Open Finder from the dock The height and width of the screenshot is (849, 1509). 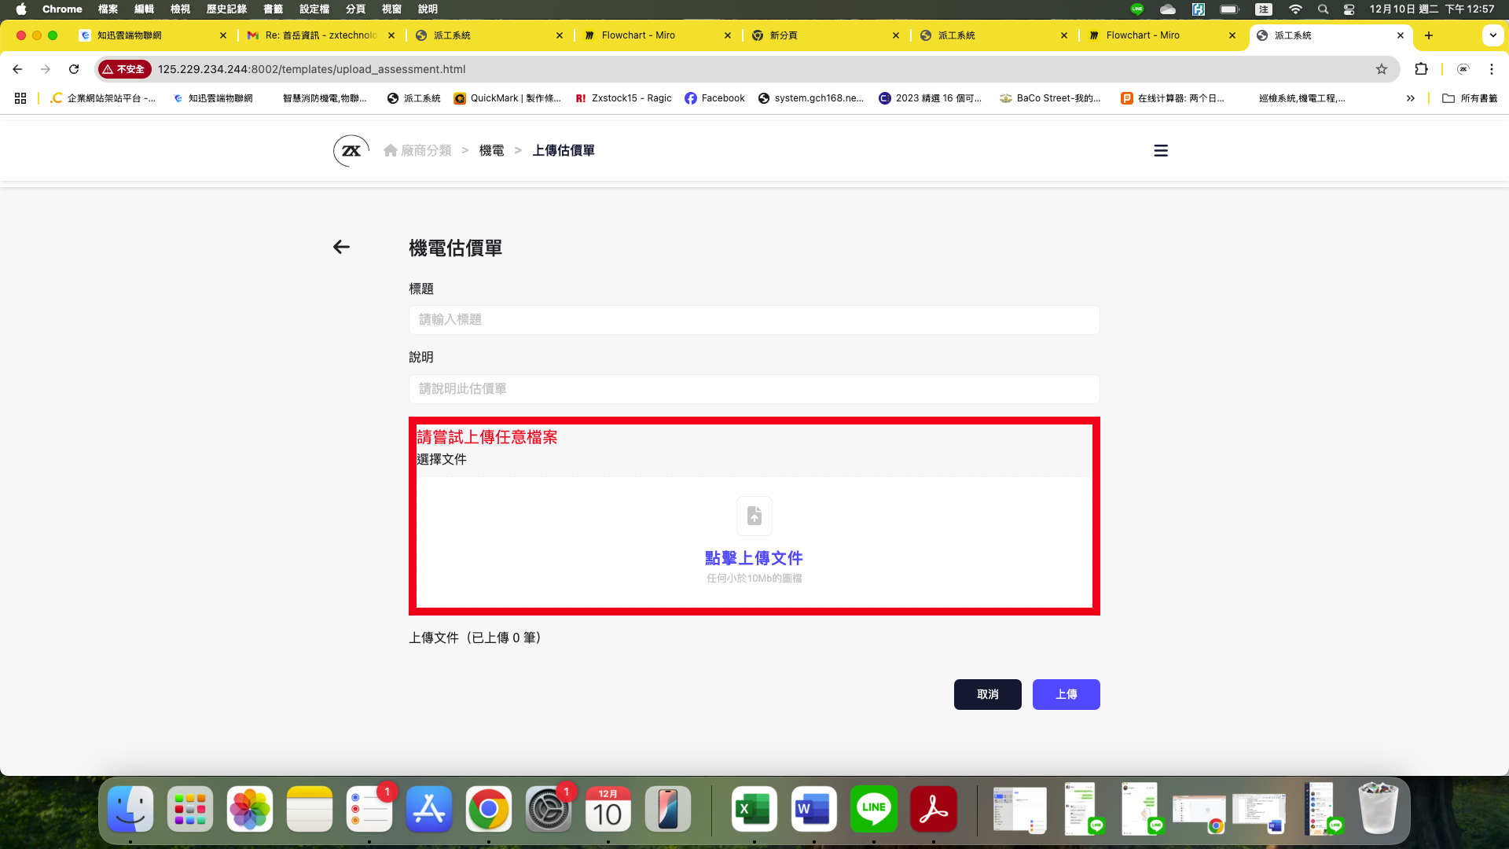[130, 809]
